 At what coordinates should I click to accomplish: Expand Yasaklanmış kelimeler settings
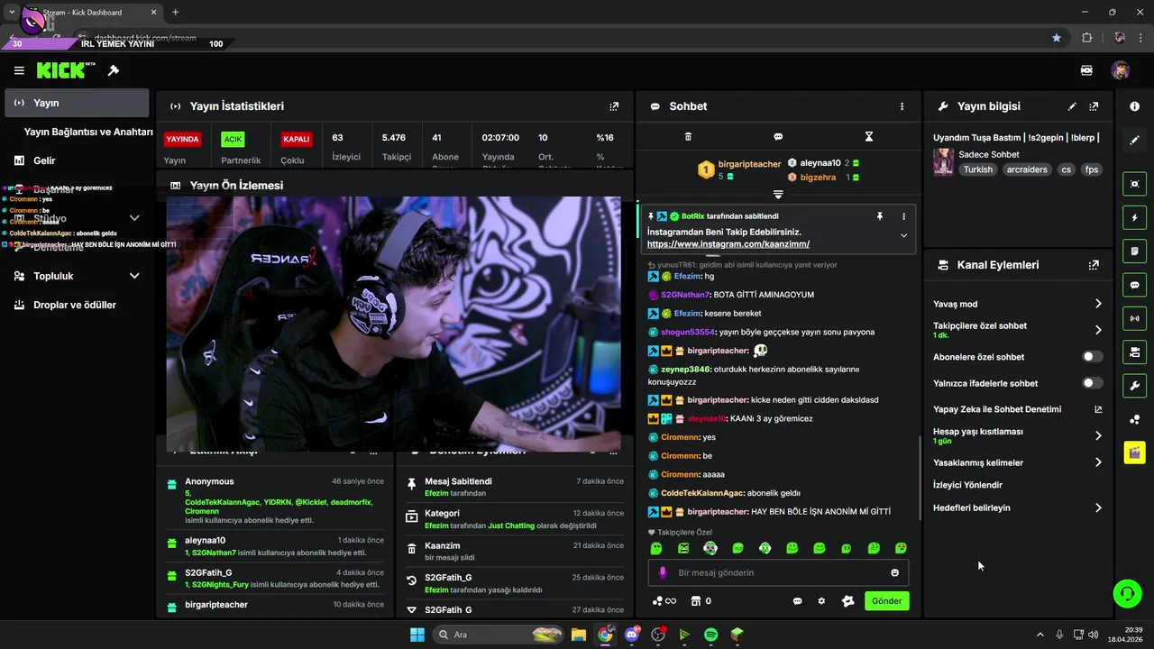(1098, 462)
